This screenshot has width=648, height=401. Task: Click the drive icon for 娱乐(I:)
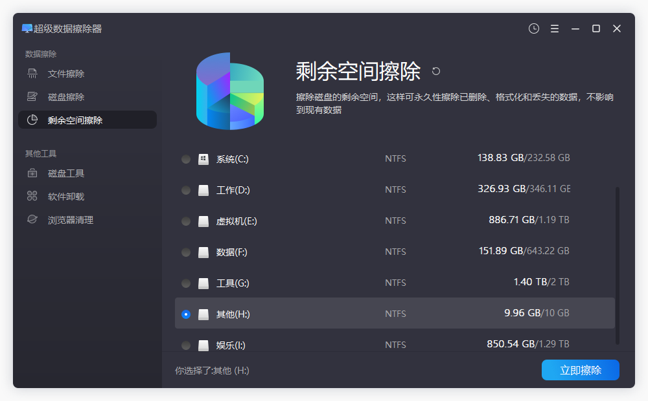click(x=203, y=345)
